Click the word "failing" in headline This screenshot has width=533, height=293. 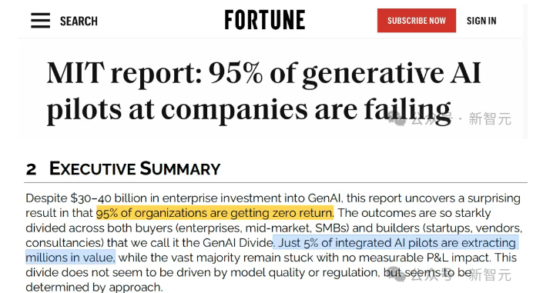407,110
